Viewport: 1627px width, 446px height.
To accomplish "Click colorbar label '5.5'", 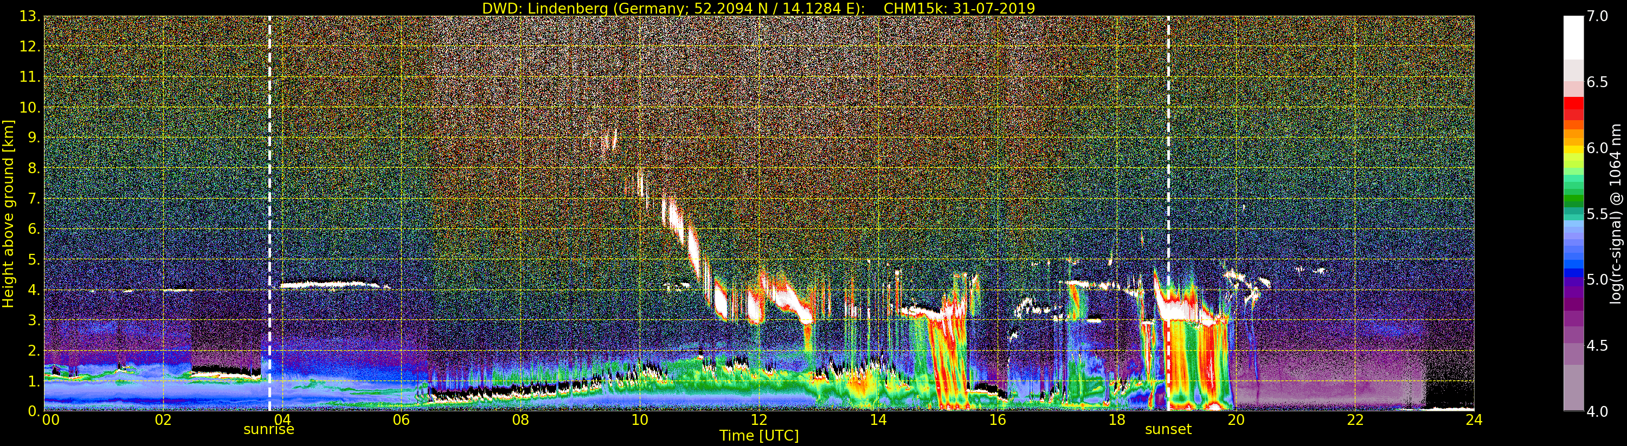I will pyautogui.click(x=1597, y=214).
